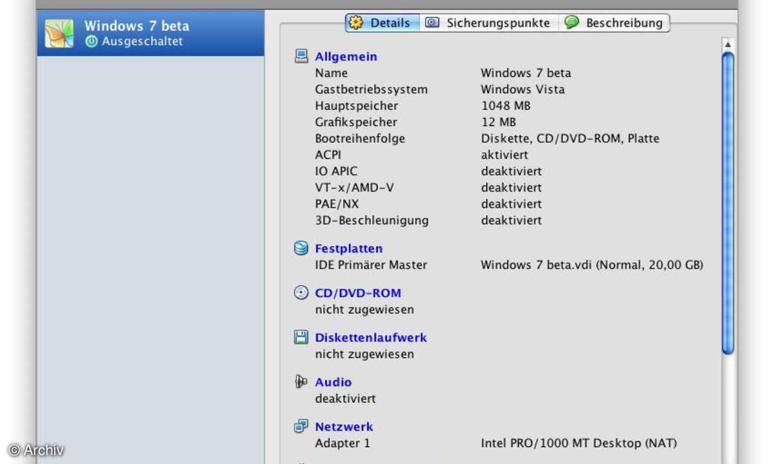Click the gear icon on Details tab
Image resolution: width=774 pixels, height=464 pixels.
tap(356, 23)
